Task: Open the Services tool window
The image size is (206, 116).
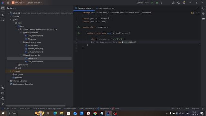Action: pyautogui.click(x=3, y=88)
